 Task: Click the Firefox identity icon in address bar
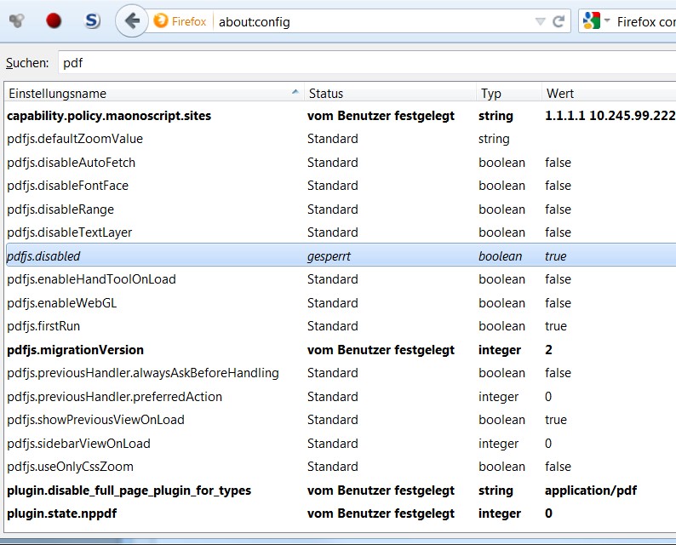point(161,21)
